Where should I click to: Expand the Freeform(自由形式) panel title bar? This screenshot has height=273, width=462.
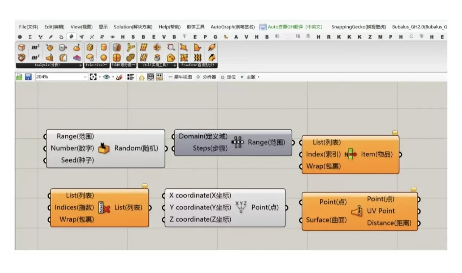(198, 65)
